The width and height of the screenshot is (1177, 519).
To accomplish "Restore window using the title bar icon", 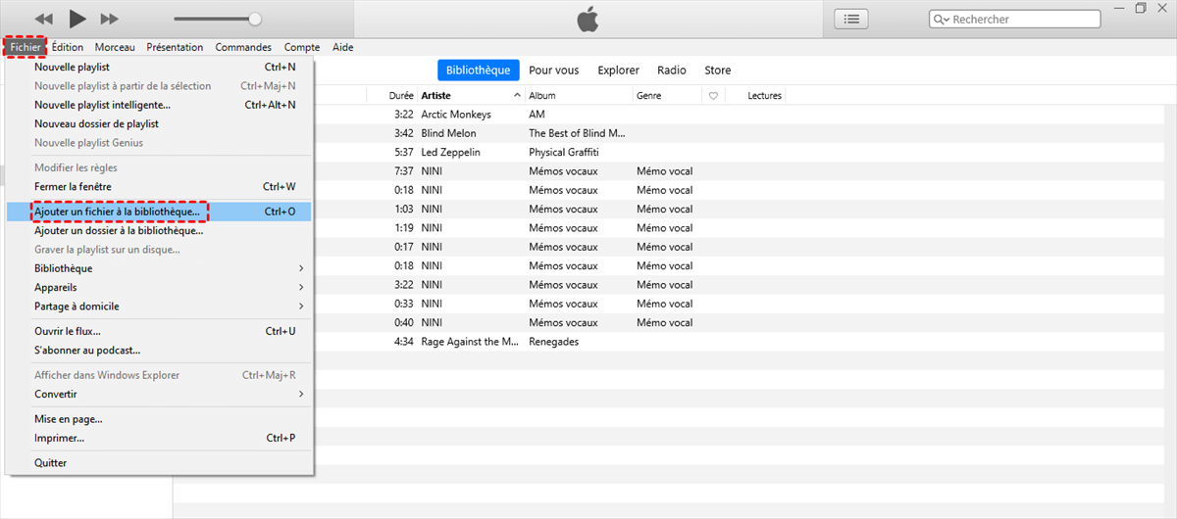I will click(x=1140, y=8).
